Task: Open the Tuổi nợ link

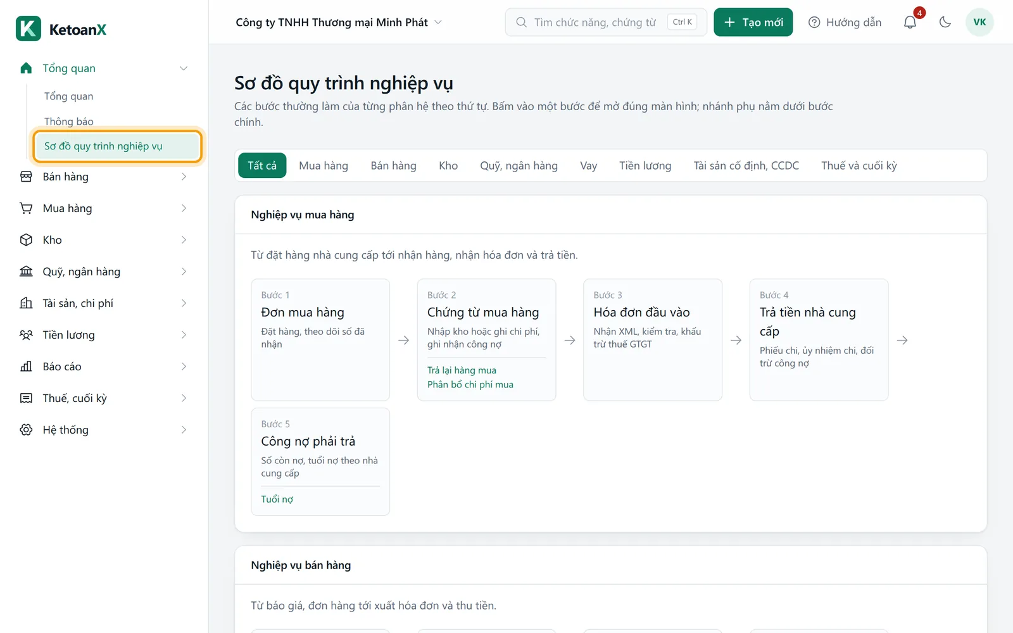Action: (x=277, y=499)
